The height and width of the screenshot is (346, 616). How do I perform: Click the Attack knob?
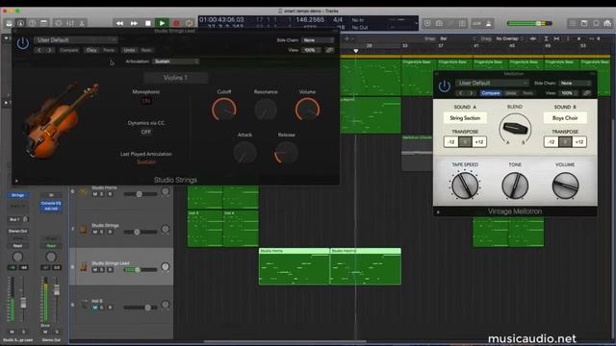[244, 153]
